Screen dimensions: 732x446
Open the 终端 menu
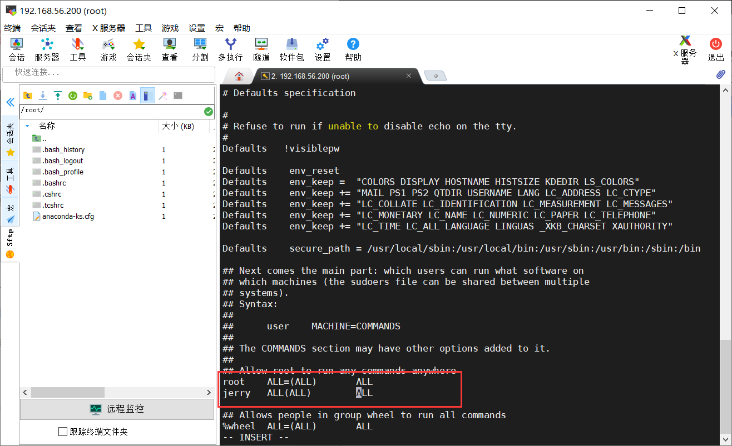(x=13, y=27)
